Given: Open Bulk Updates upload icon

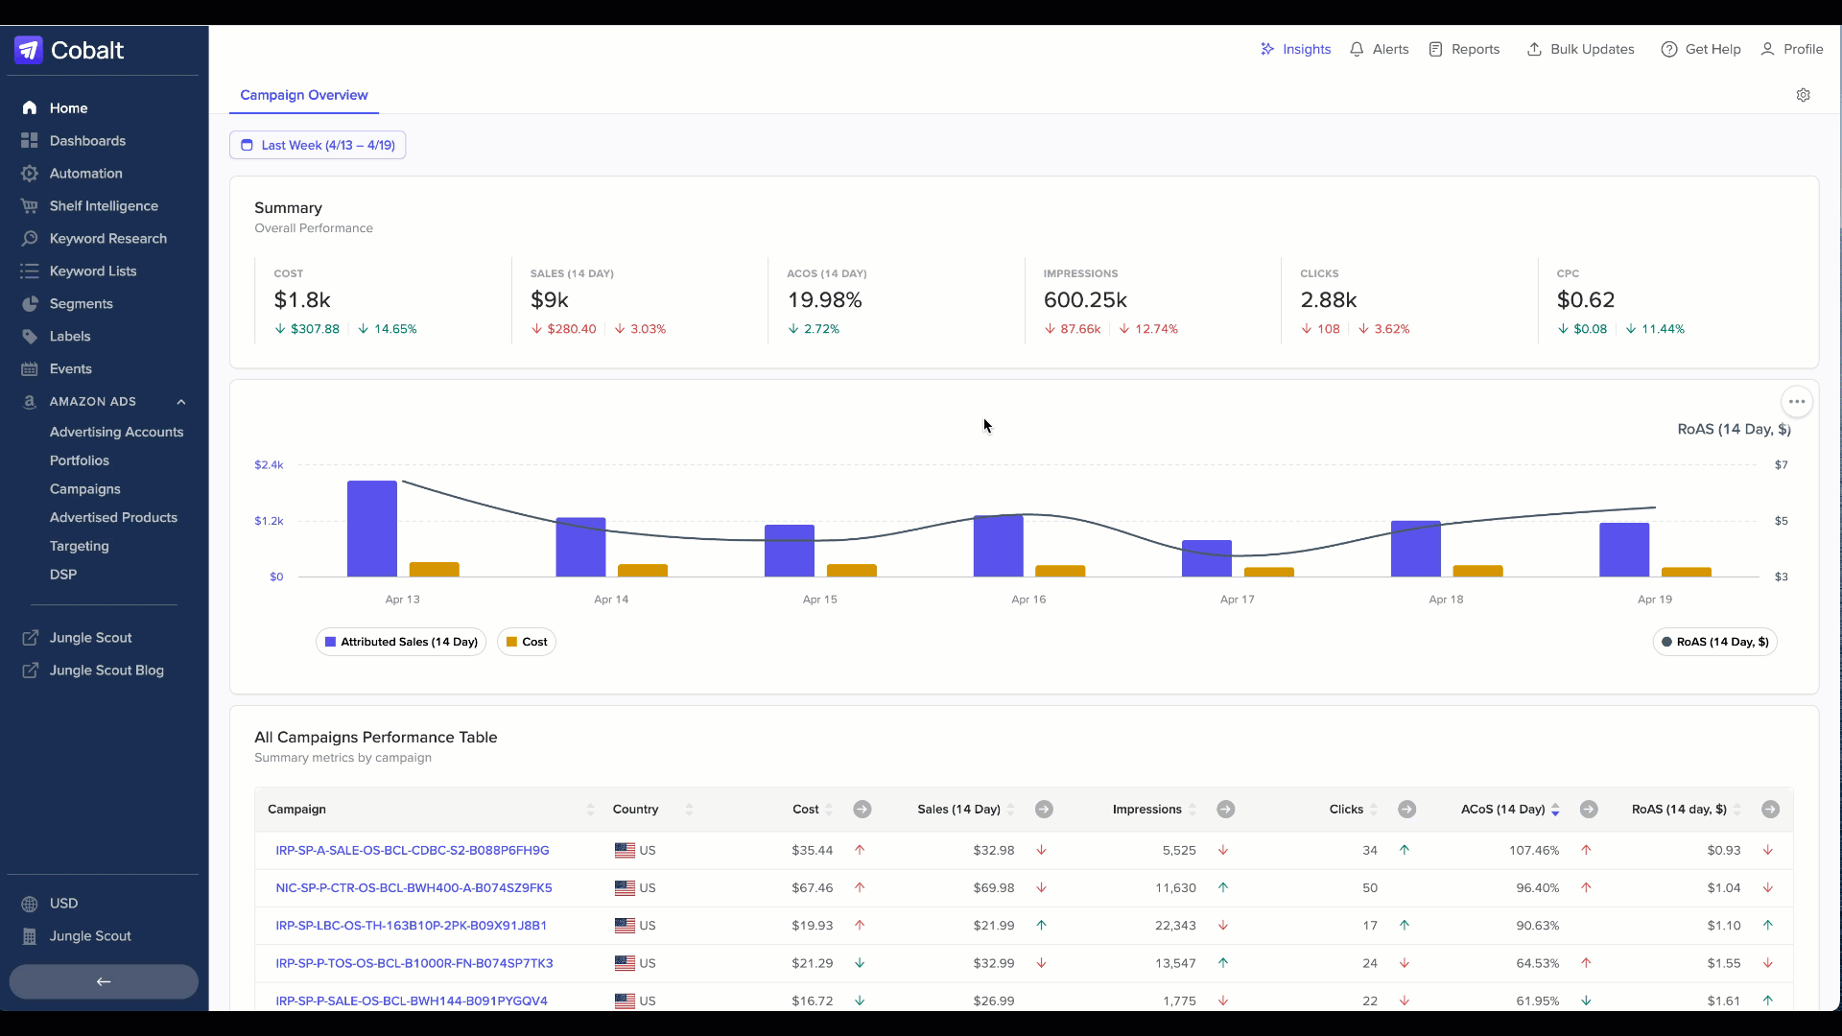Looking at the screenshot, I should 1534,49.
